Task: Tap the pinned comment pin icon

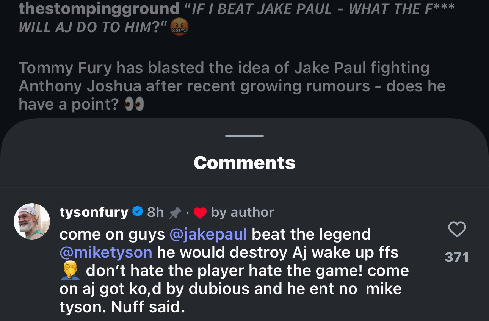Action: (175, 213)
